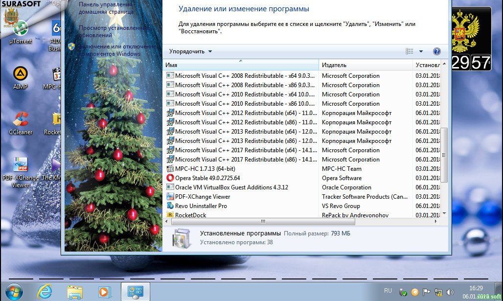Image resolution: width=503 pixels, height=301 pixels.
Task: Select Microsoft Visual C++ 2013 (x64) row
Action: point(301,132)
